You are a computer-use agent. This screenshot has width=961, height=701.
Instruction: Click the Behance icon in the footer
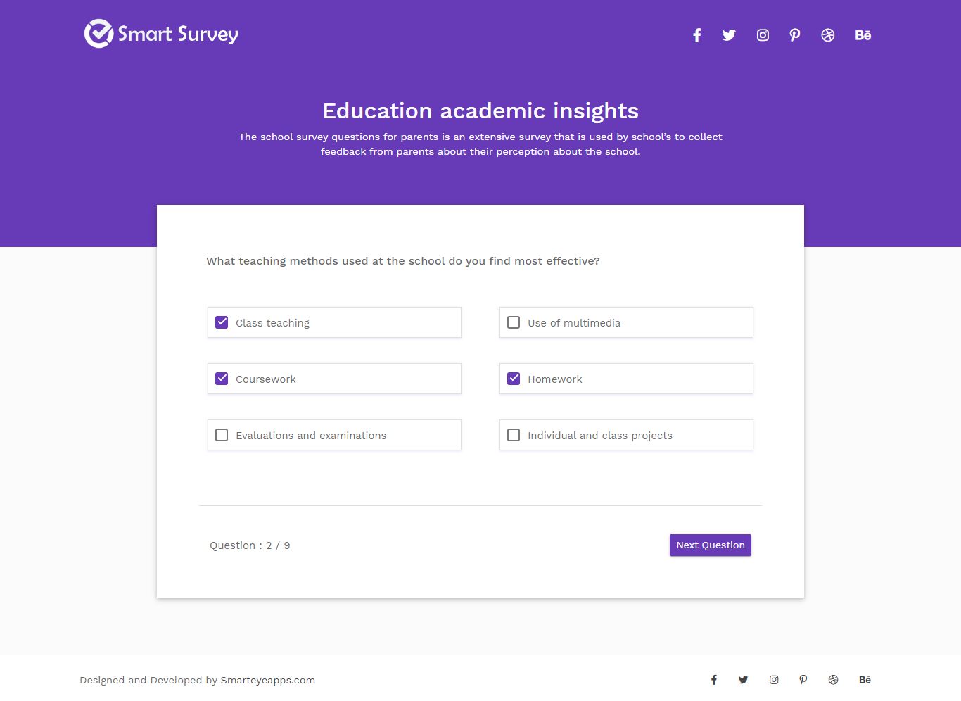(x=865, y=680)
